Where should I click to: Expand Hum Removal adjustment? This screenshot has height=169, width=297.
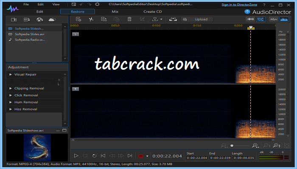tap(11, 102)
